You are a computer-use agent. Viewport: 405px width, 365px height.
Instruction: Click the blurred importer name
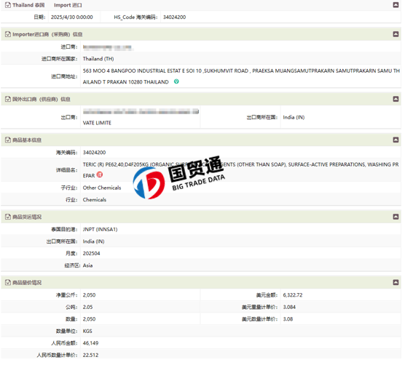pos(108,47)
